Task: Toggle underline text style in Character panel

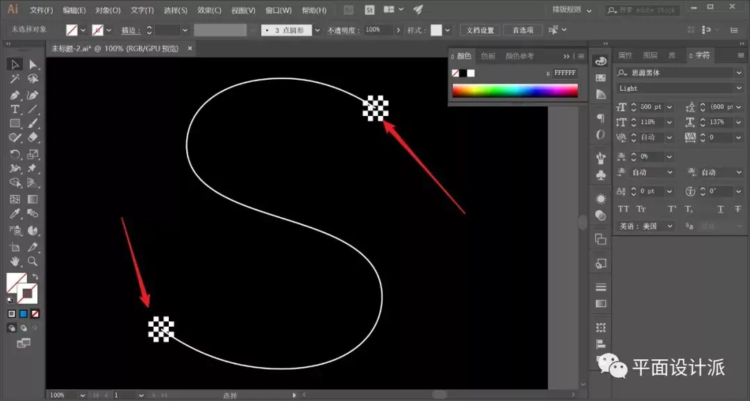Action: (720, 209)
